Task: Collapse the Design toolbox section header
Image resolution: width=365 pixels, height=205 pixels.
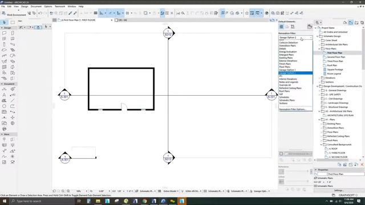Action: point(9,28)
